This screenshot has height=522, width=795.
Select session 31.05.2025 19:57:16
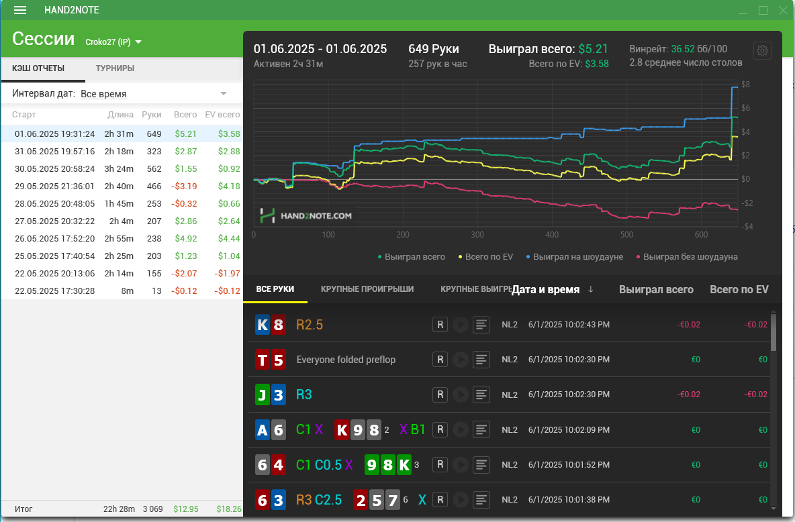[x=122, y=151]
